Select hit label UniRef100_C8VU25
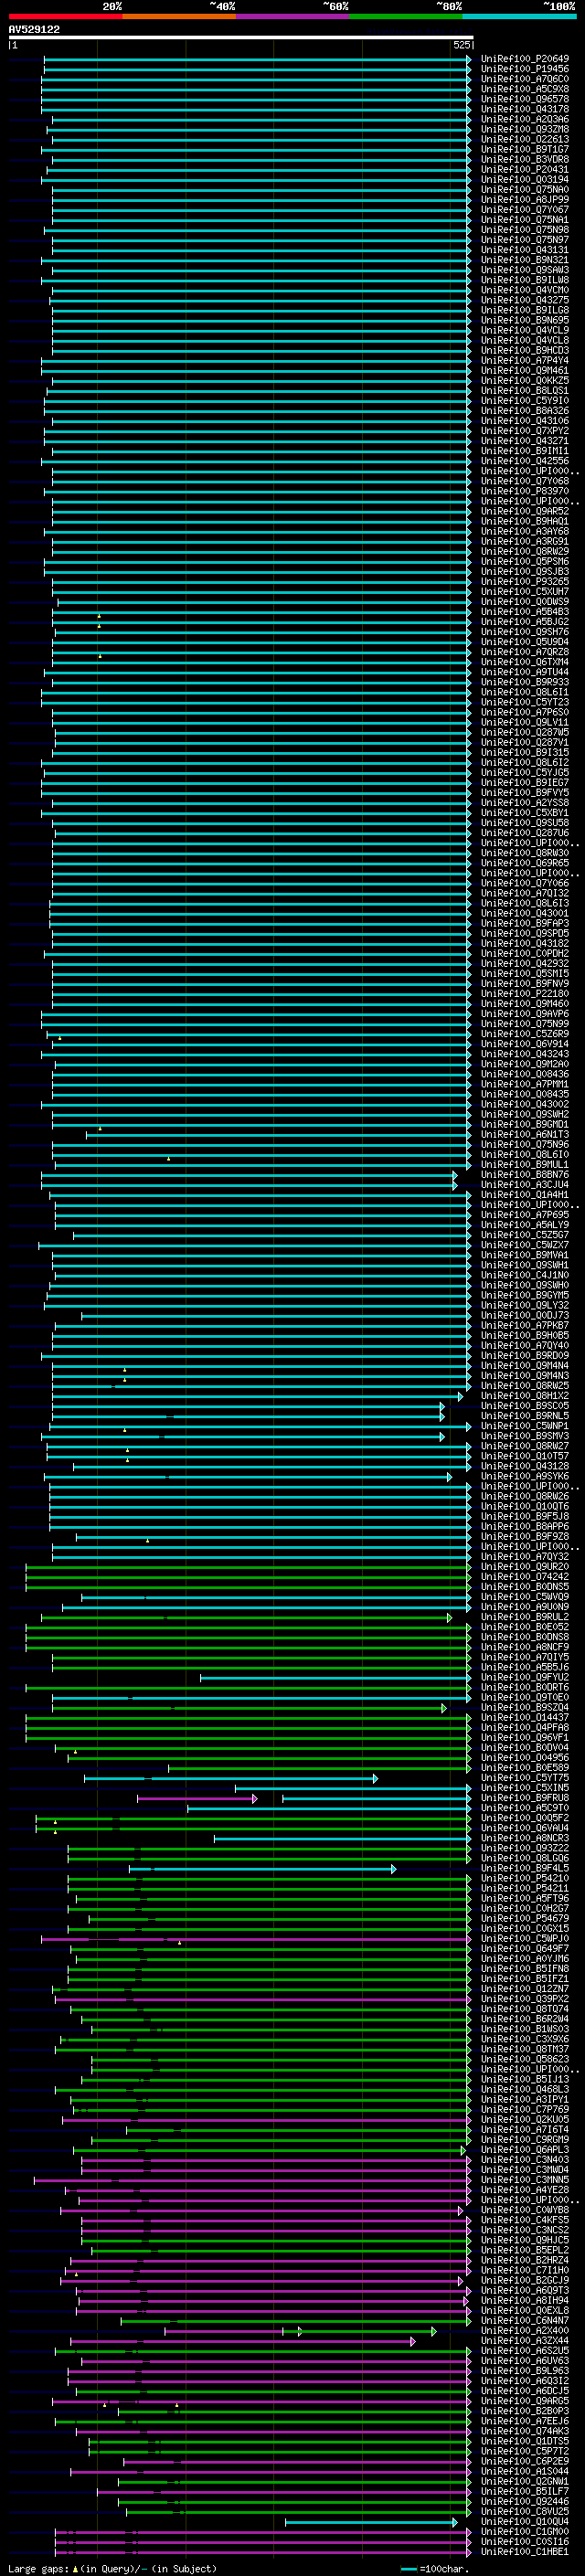Viewport: 585px width, 2576px height. click(525, 2511)
